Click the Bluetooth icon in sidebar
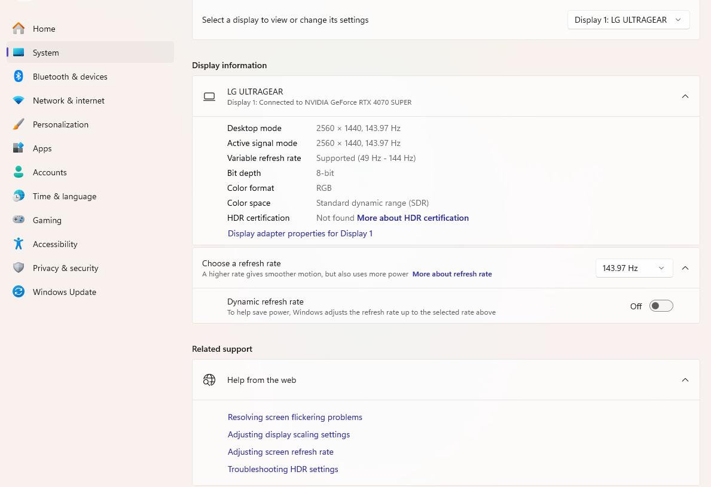 pos(19,76)
